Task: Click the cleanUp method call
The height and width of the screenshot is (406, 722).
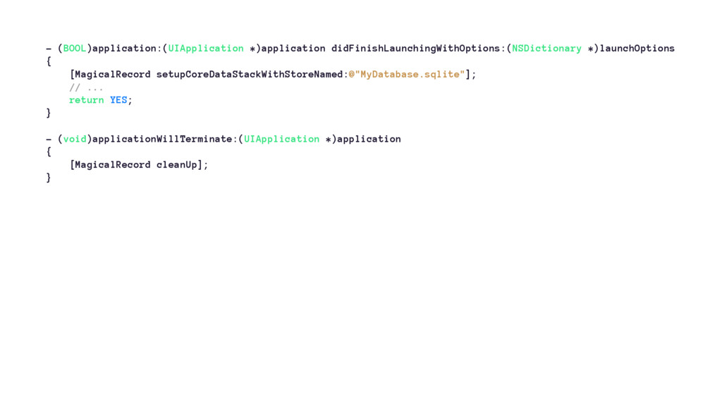Action: pos(177,165)
